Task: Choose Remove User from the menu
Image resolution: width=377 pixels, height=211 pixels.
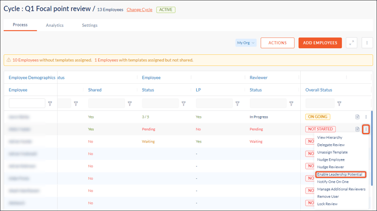Action: pos(328,197)
